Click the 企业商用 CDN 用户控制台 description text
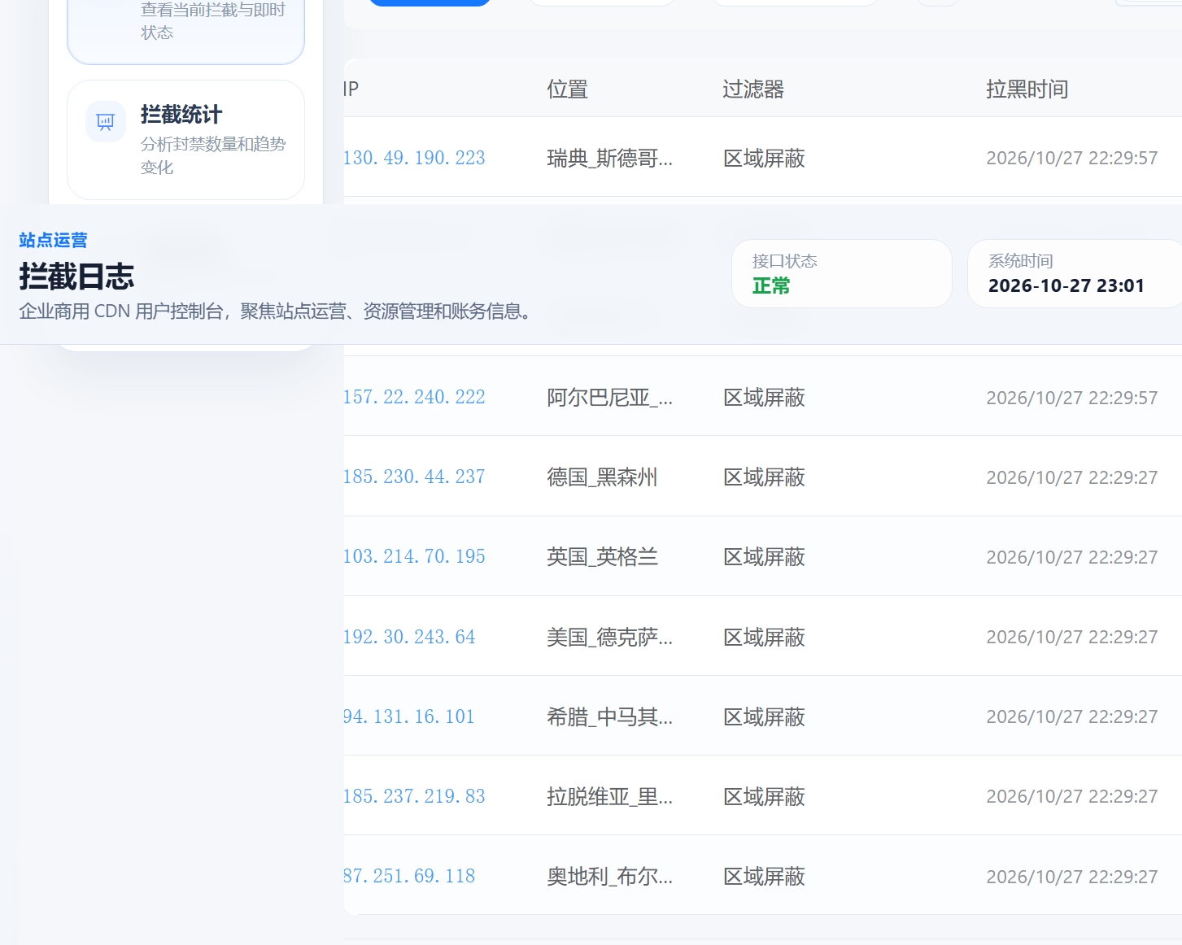Viewport: 1182px width, 945px height. pyautogui.click(x=275, y=311)
